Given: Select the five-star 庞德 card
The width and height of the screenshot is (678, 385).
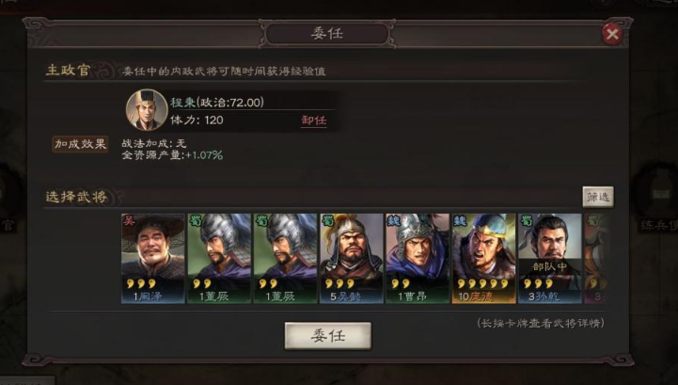Looking at the screenshot, I should pos(484,258).
